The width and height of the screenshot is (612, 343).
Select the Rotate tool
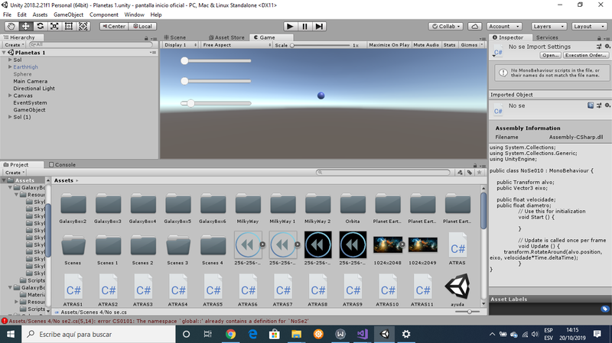click(x=41, y=26)
